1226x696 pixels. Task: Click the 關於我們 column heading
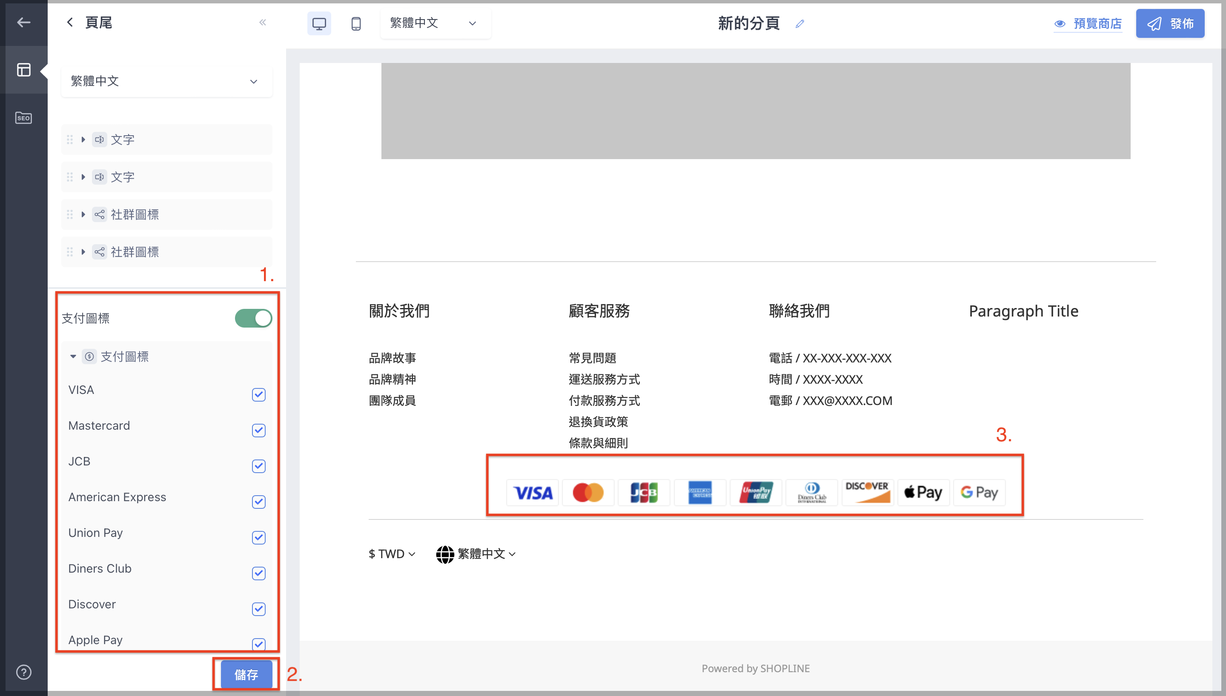click(x=399, y=311)
